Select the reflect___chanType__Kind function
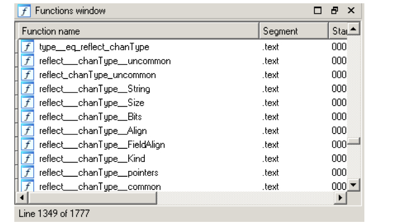 pyautogui.click(x=183, y=159)
